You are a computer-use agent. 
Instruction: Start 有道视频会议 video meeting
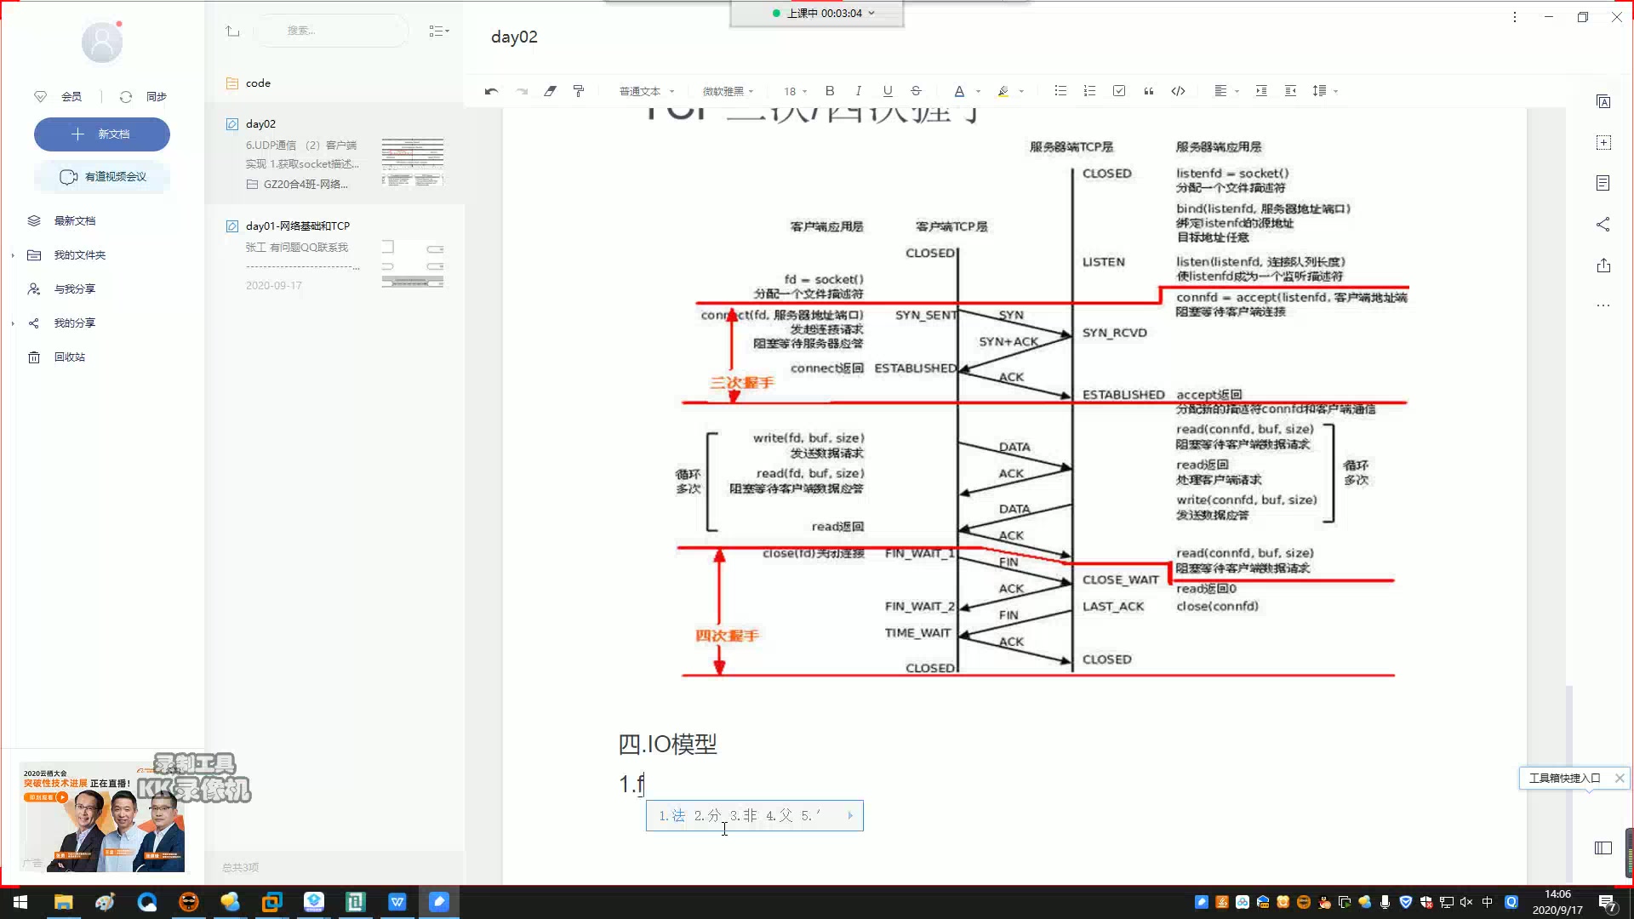click(102, 177)
